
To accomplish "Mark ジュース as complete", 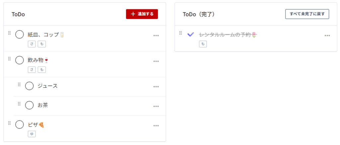I will [30, 86].
